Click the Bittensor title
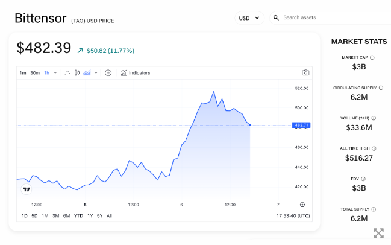 (40, 18)
